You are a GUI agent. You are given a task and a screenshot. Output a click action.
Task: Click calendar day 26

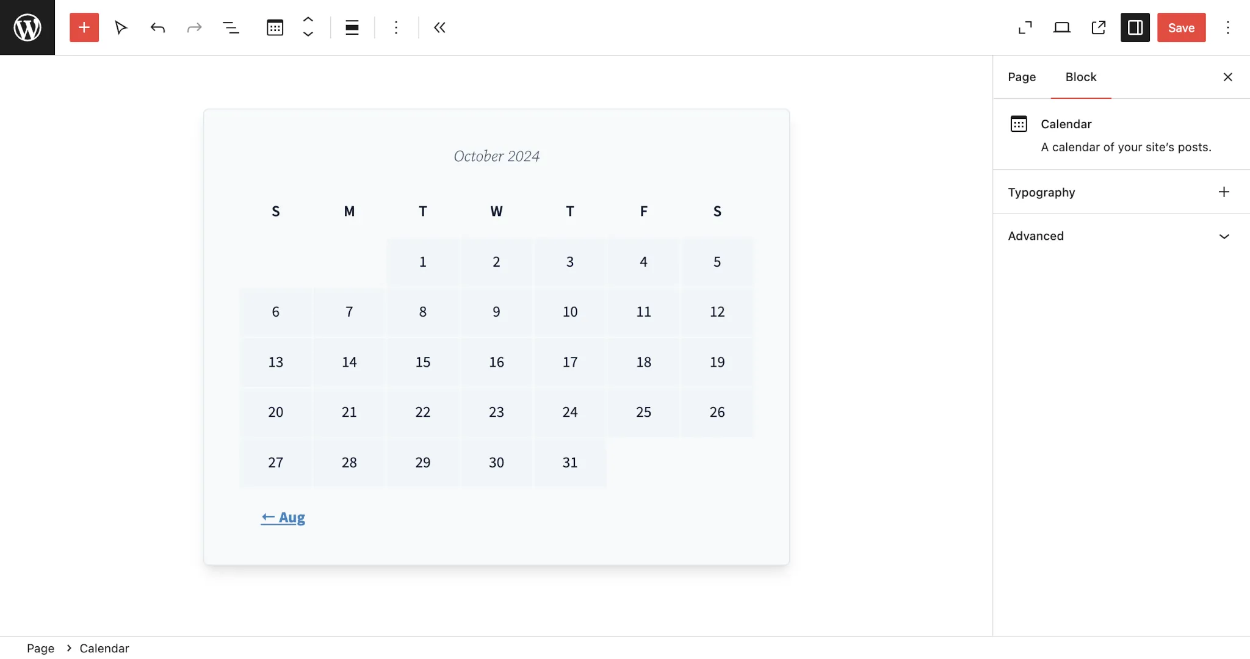pyautogui.click(x=717, y=412)
